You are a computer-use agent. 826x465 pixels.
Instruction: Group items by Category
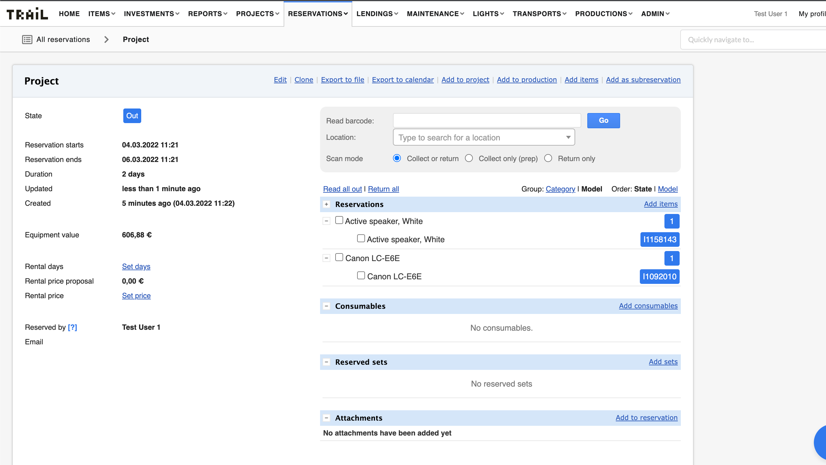(561, 189)
